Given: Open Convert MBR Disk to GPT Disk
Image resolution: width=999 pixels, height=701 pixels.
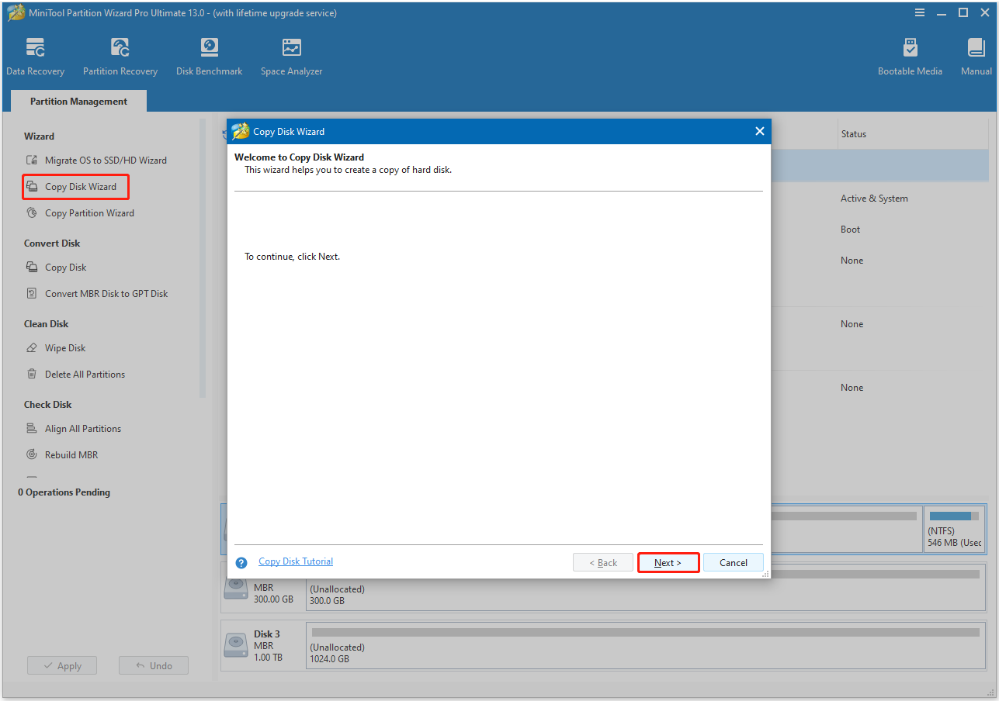Looking at the screenshot, I should (104, 293).
